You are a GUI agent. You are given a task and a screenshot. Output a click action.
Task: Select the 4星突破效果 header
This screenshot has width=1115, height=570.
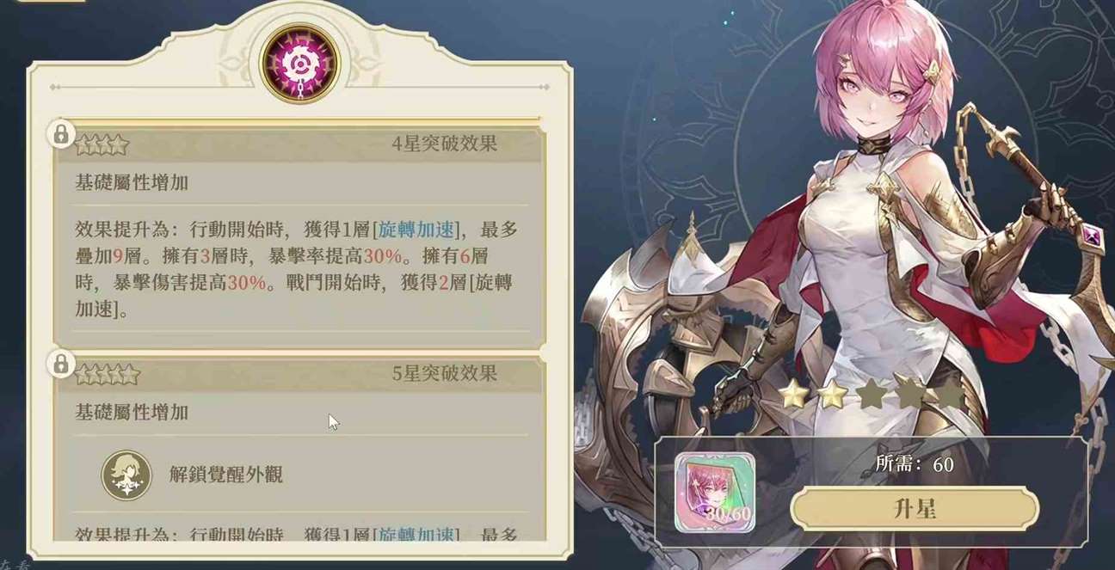(x=444, y=144)
